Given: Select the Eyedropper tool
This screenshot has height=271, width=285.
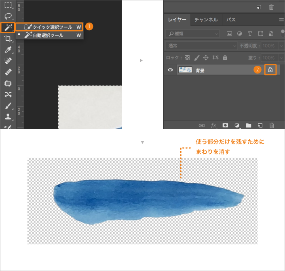Looking at the screenshot, I should coord(8,50).
